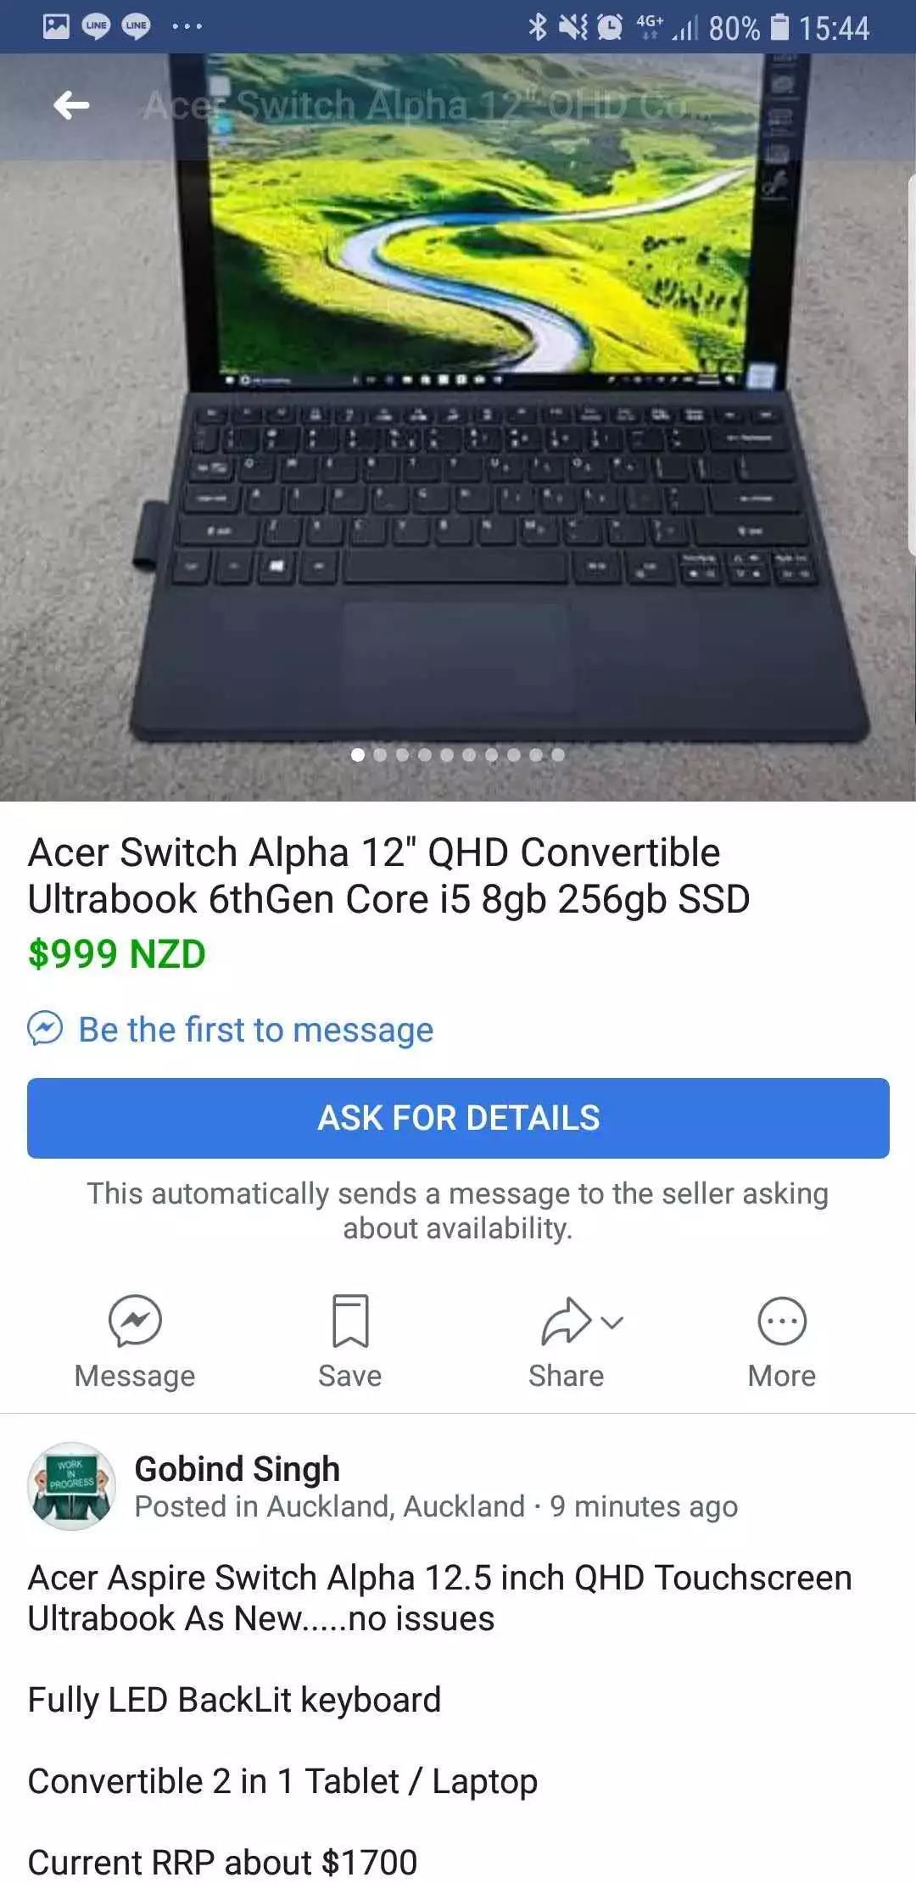Open Messenger via Message icon
Screen dimensions: 916x1883
coord(135,1321)
